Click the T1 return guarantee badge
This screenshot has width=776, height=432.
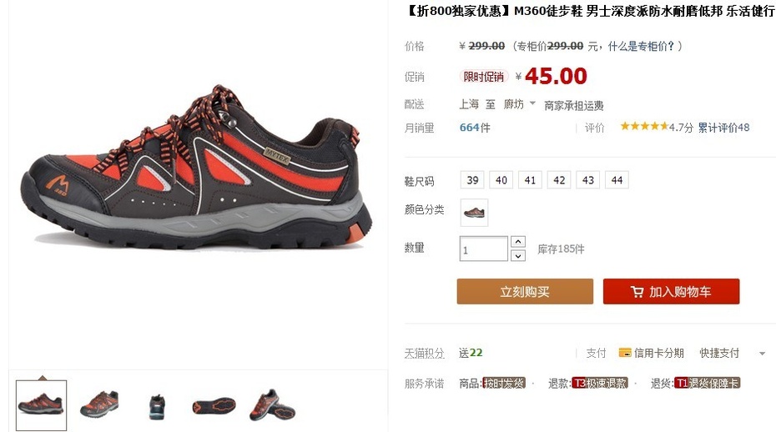tap(707, 383)
